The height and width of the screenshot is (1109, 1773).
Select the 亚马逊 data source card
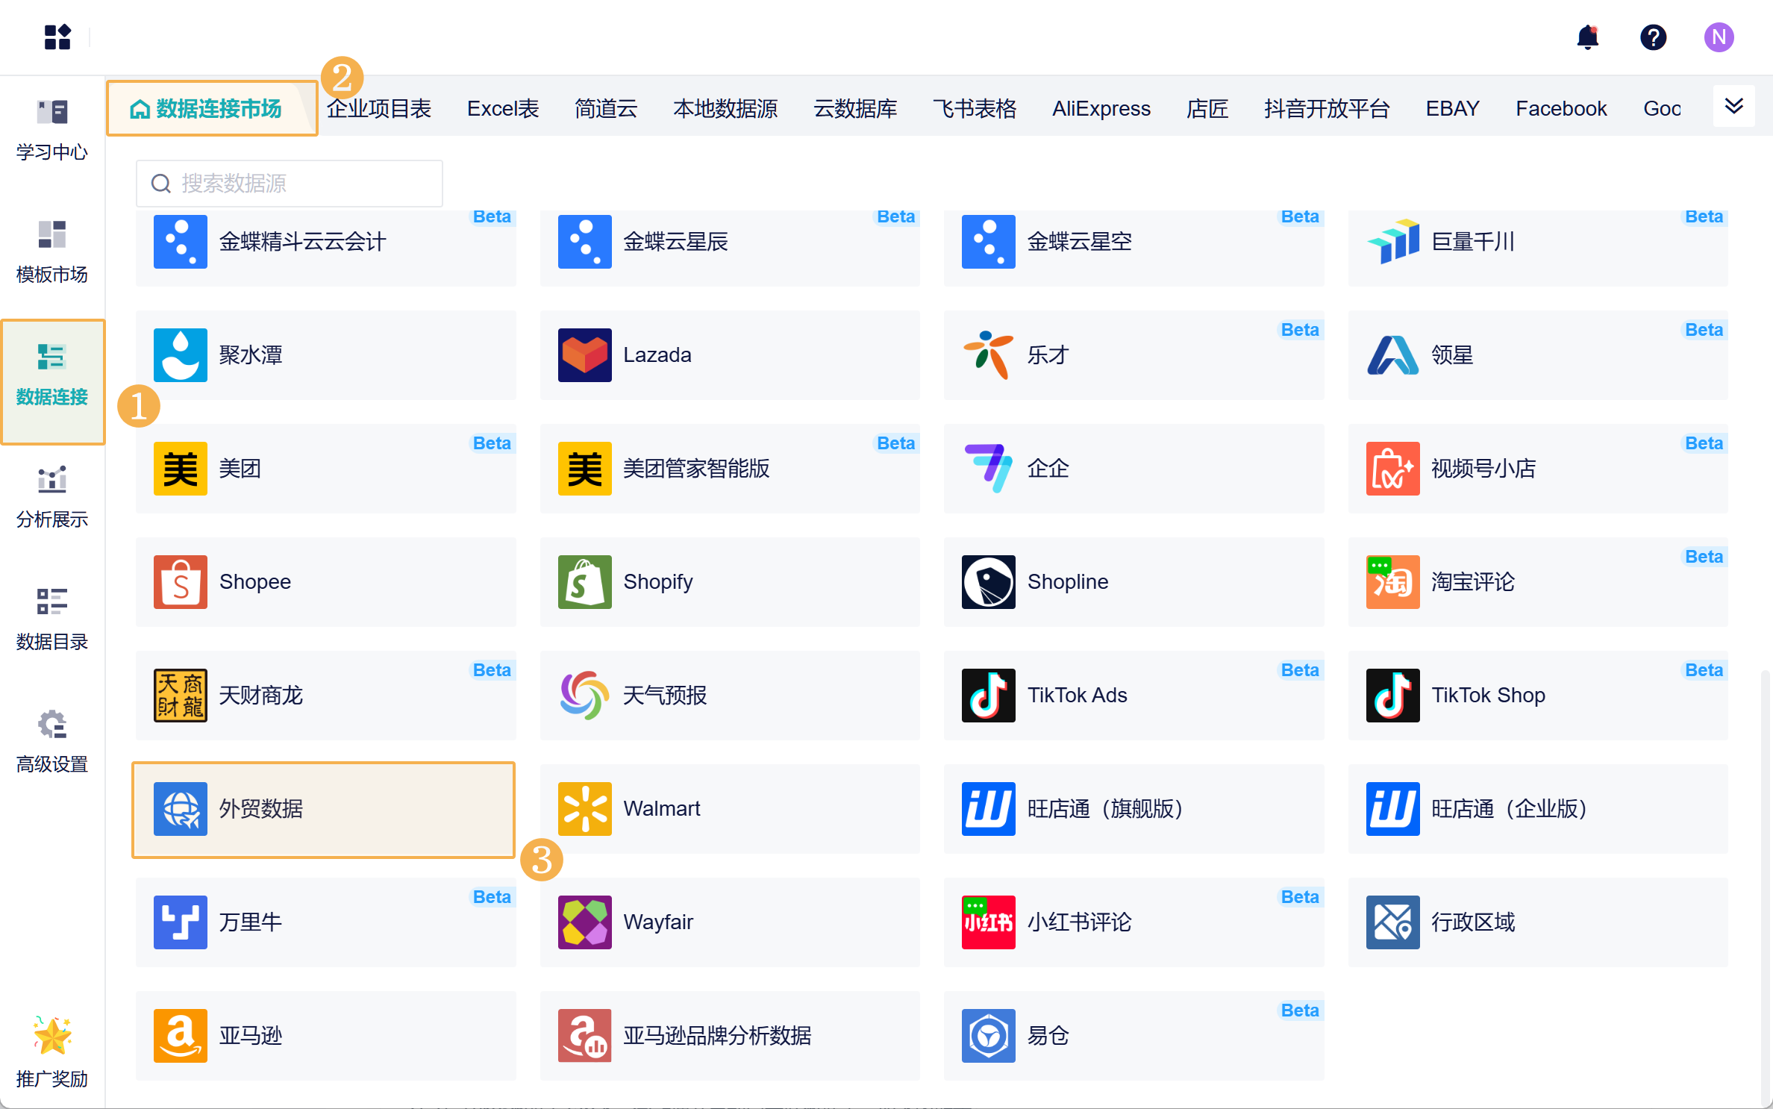[325, 1036]
